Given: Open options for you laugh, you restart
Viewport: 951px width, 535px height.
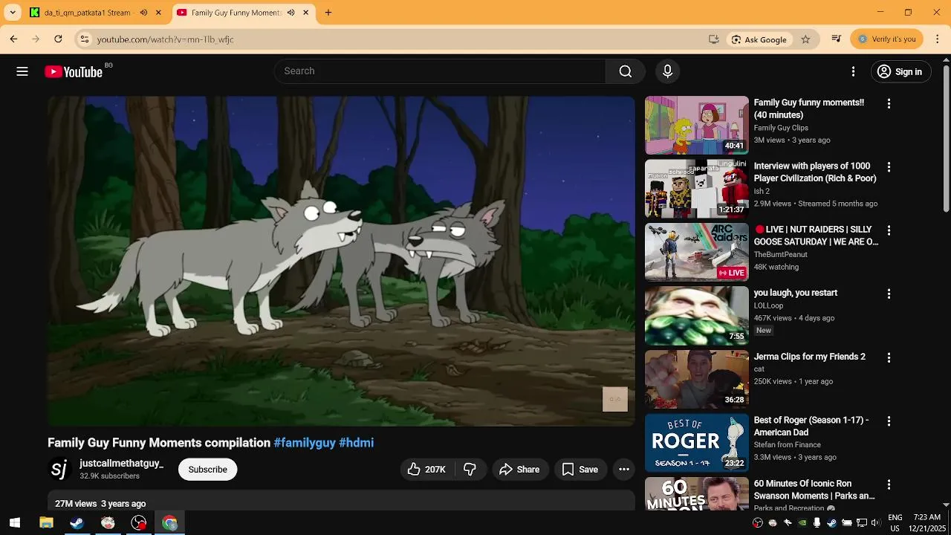Looking at the screenshot, I should tap(889, 294).
